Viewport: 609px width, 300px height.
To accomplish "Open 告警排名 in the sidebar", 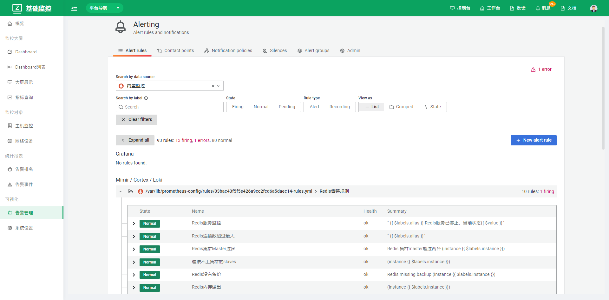I will point(32,169).
